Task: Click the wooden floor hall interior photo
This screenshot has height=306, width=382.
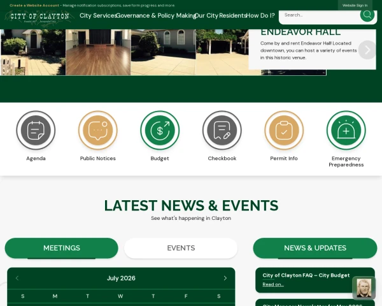Action: point(99,52)
